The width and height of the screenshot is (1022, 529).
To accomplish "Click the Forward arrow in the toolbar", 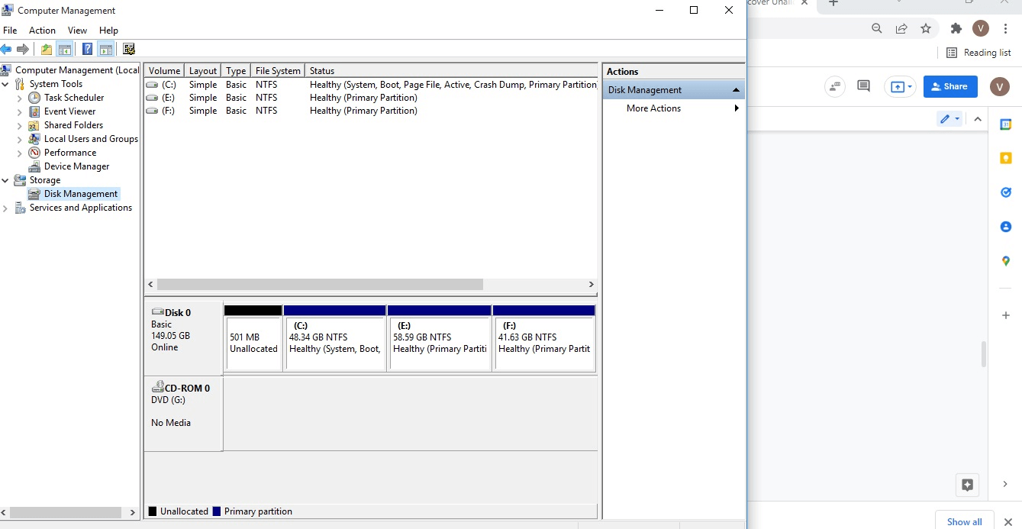I will (x=23, y=50).
